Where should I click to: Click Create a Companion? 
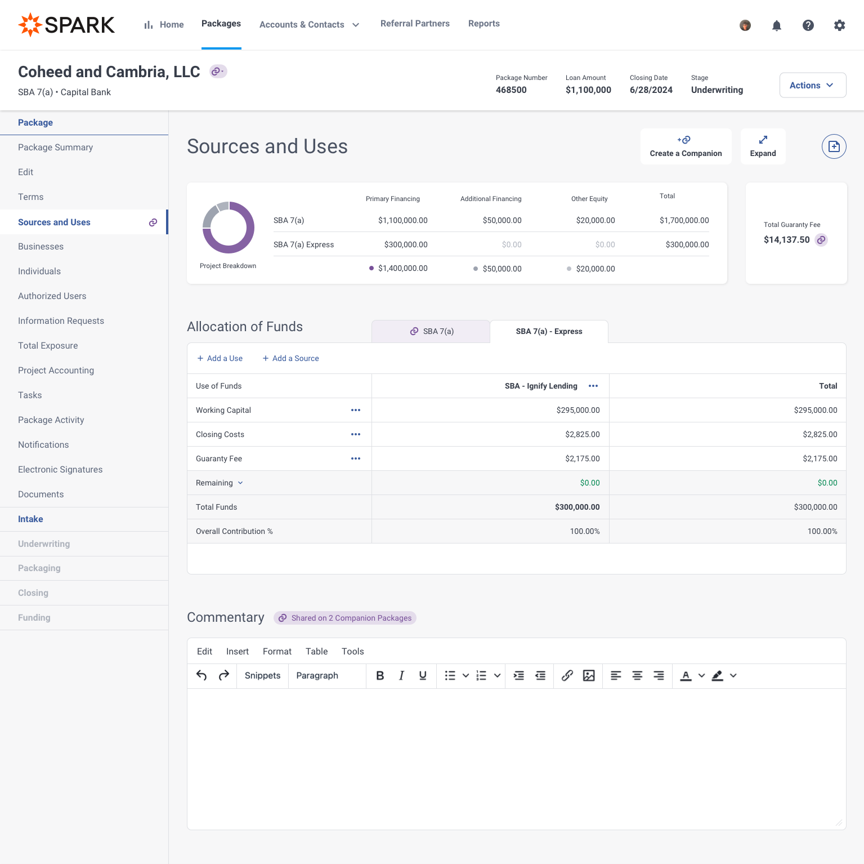tap(686, 146)
